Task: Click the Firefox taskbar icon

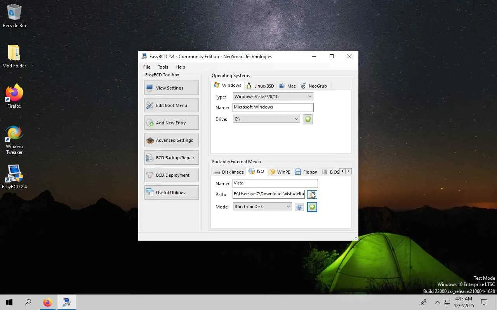Action: point(47,302)
